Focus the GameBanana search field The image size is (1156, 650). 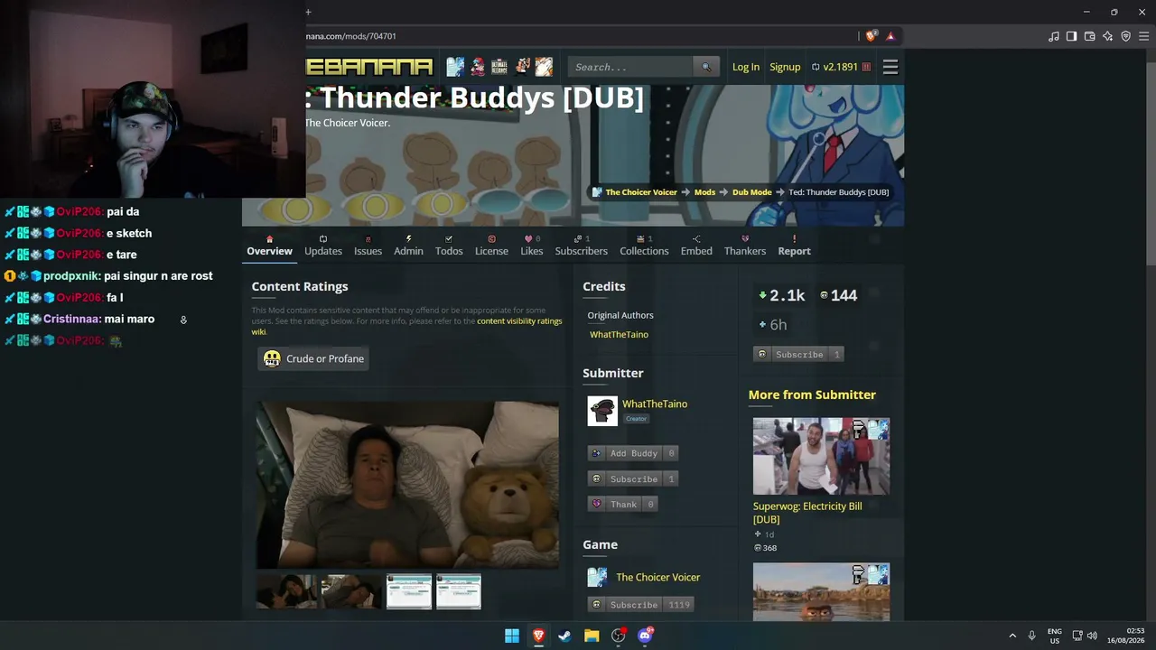pos(630,67)
